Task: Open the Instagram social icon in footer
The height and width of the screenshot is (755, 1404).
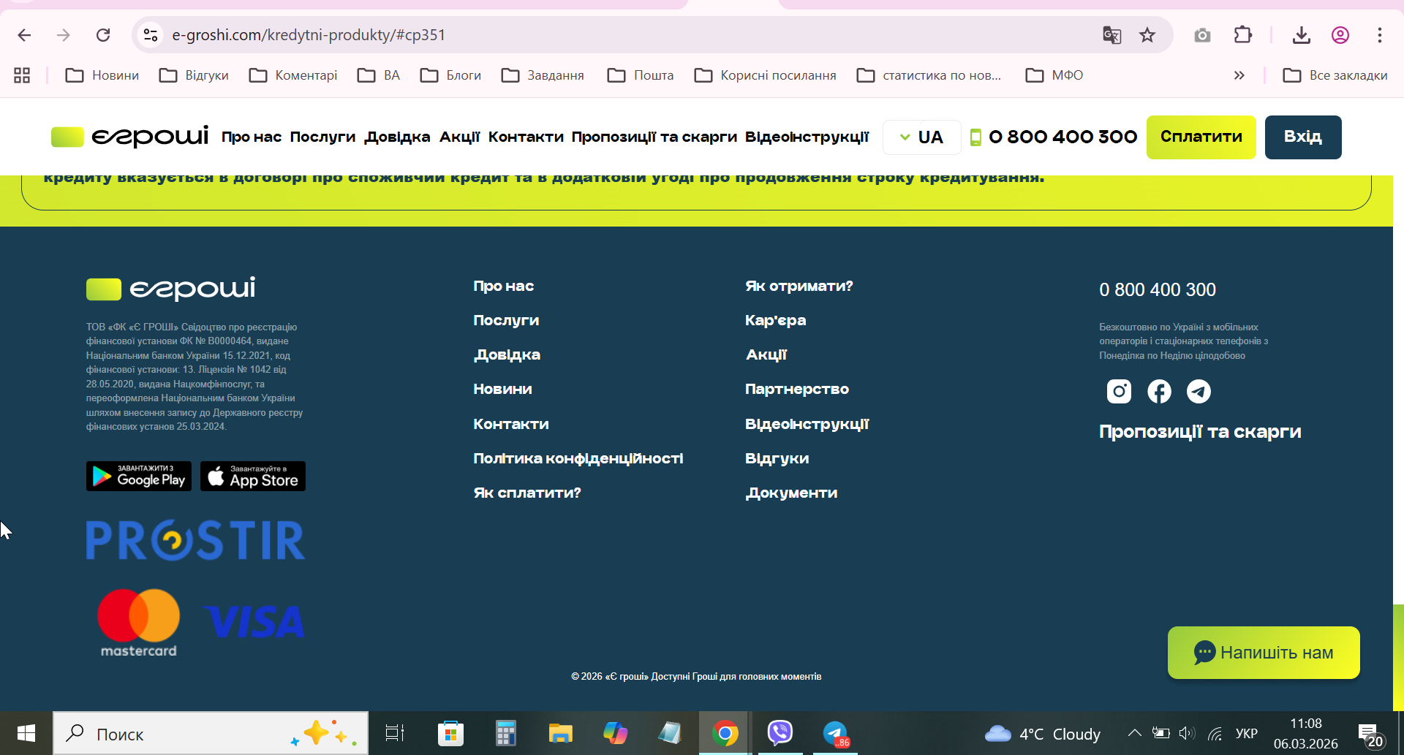Action: pos(1119,392)
